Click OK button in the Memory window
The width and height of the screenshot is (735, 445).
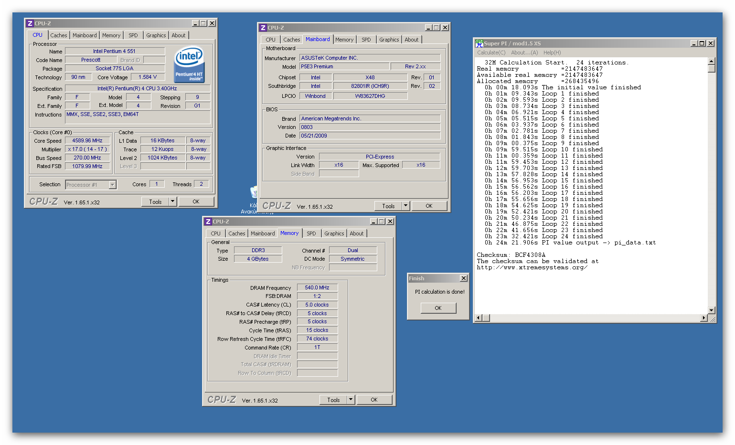pos(374,400)
